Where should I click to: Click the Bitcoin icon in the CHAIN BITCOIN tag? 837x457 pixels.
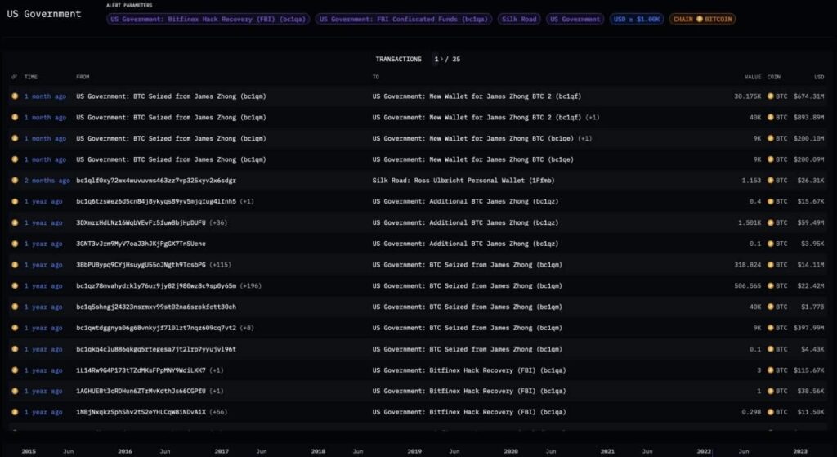pyautogui.click(x=700, y=19)
